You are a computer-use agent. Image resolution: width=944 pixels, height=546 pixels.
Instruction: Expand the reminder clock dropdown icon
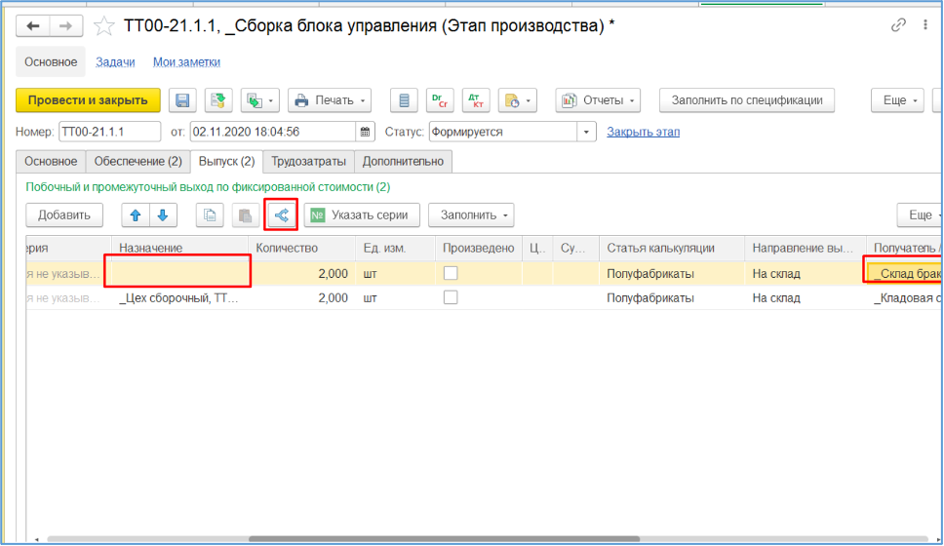coord(518,100)
